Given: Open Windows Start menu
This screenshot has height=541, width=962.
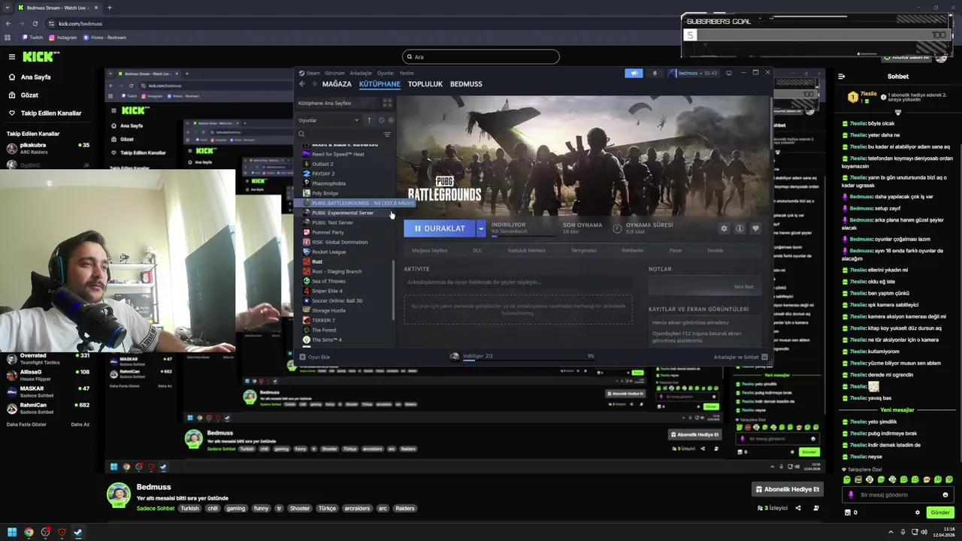Looking at the screenshot, I should (11, 532).
